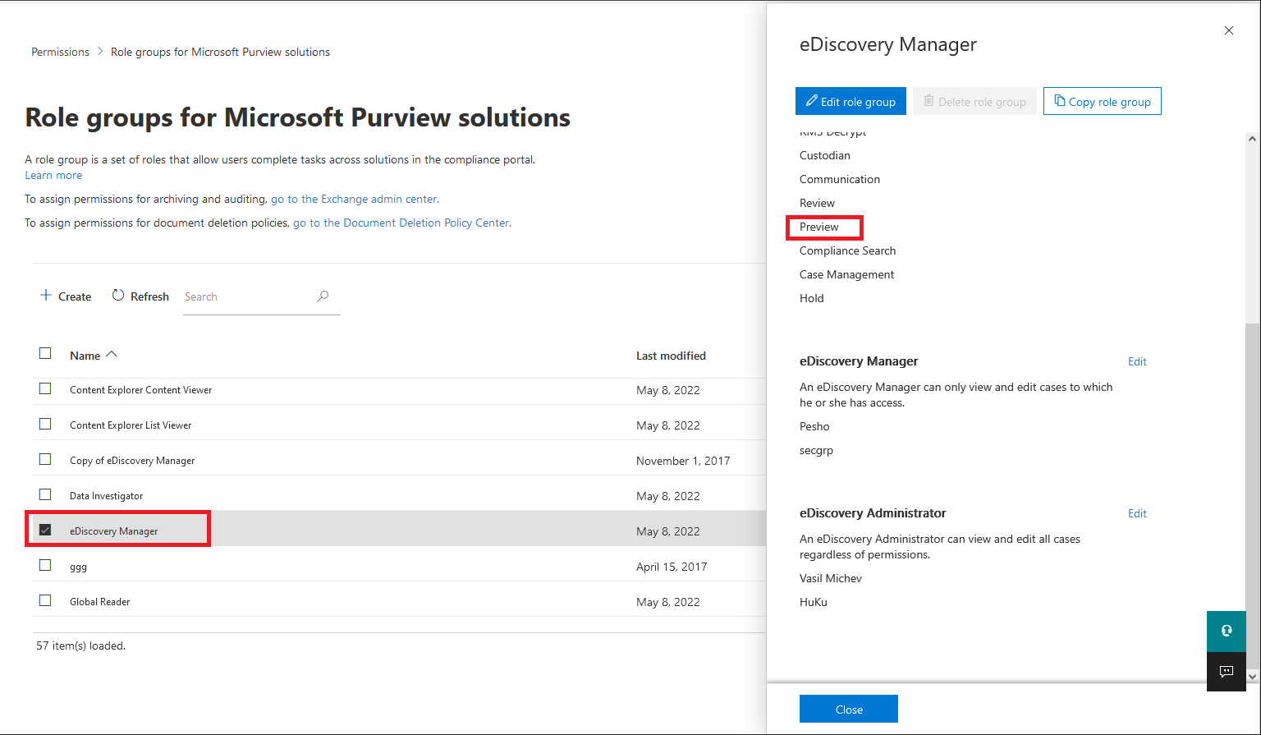Click the Hold role entry
This screenshot has width=1261, height=735.
811,298
